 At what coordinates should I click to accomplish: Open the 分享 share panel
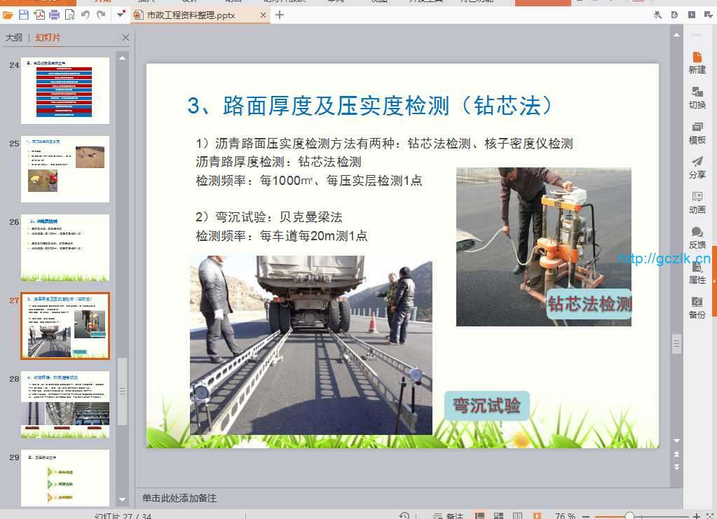[697, 167]
